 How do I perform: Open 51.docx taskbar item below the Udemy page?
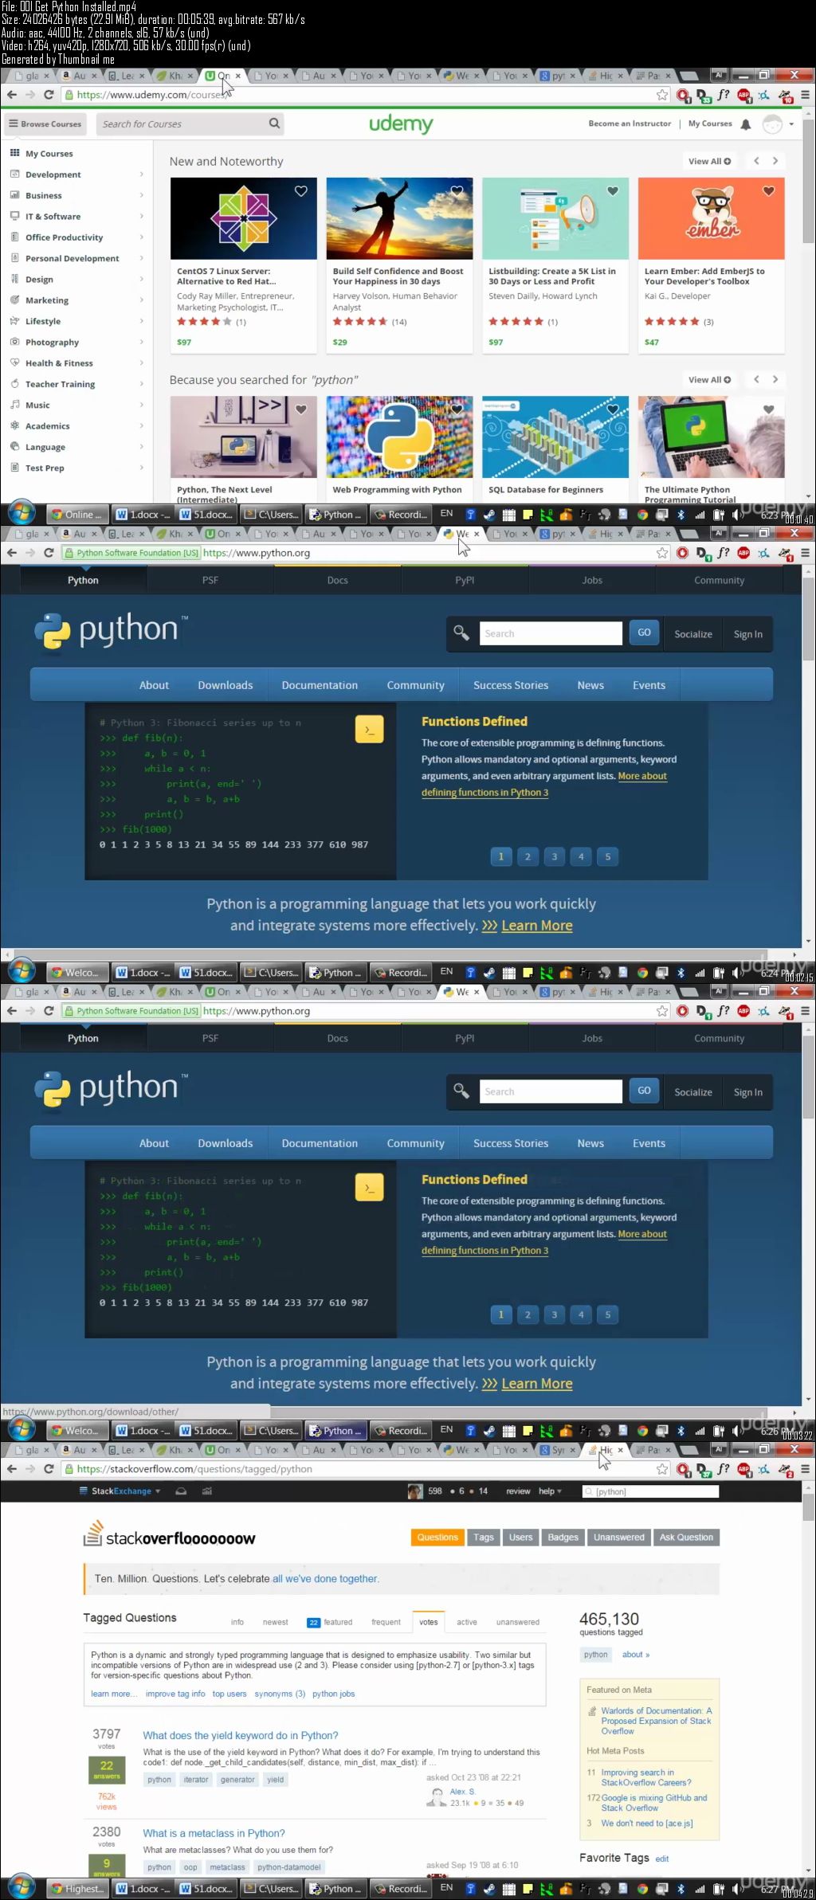click(x=206, y=515)
